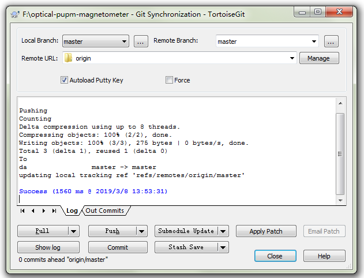This screenshot has height=278, width=364.
Task: Click the 'Total 3 (delta 1)' log line
Action: pyautogui.click(x=93, y=151)
